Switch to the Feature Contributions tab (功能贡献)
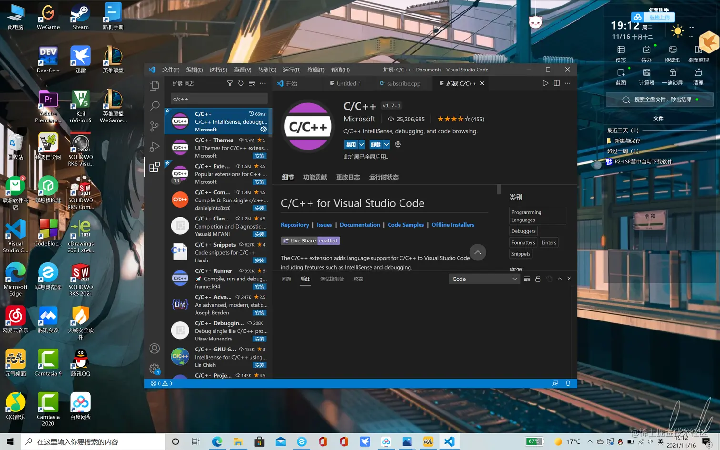 coord(315,177)
